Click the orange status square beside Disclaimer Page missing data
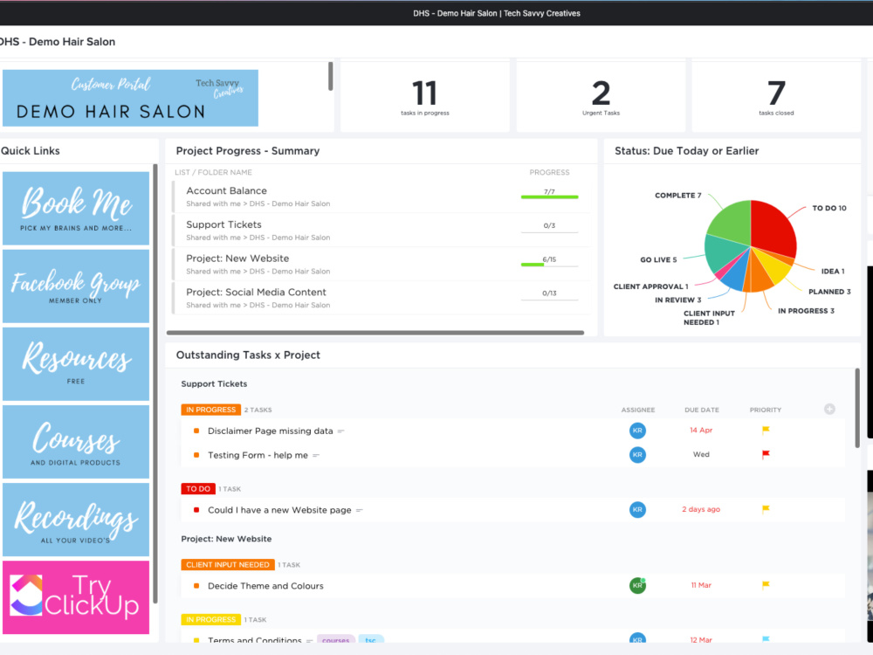This screenshot has width=873, height=655. tap(196, 431)
